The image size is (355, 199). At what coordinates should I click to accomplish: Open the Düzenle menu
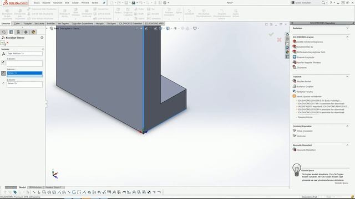(x=47, y=3)
